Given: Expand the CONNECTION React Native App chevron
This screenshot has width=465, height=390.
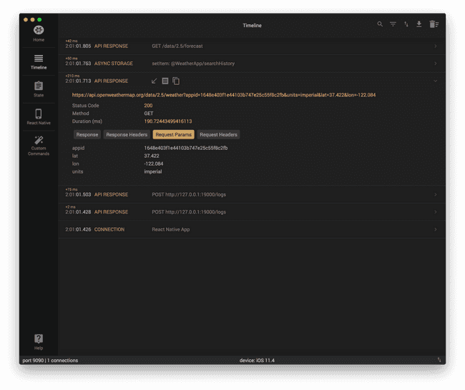Looking at the screenshot, I should point(436,229).
